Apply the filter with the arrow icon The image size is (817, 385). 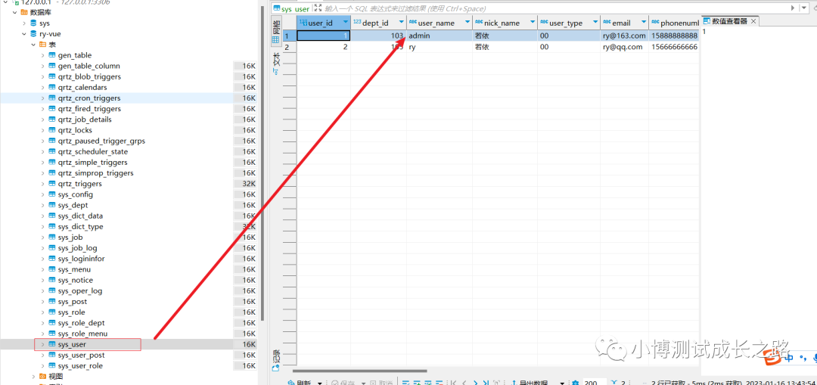[793, 8]
